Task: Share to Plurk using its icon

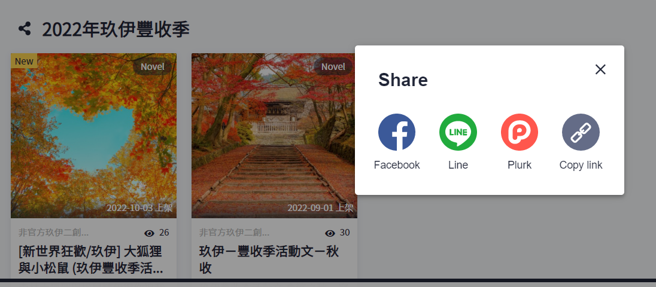Action: 519,132
